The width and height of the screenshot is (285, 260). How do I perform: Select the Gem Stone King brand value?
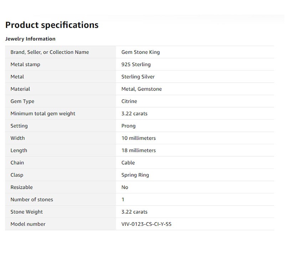click(x=140, y=52)
